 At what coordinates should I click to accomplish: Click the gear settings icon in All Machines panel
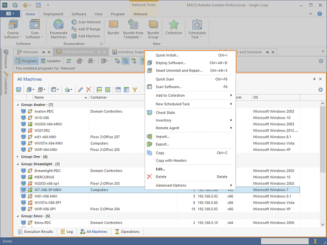tap(320, 90)
